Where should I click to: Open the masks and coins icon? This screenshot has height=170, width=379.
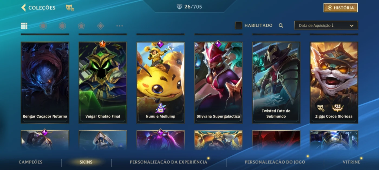pos(70,8)
